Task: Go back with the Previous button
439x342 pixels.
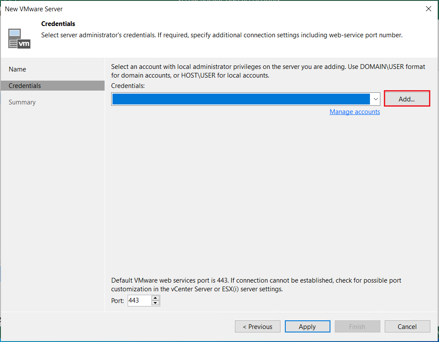Action: [257, 326]
